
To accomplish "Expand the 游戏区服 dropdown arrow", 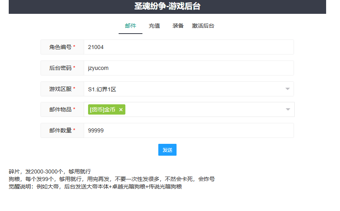I will pyautogui.click(x=288, y=89).
